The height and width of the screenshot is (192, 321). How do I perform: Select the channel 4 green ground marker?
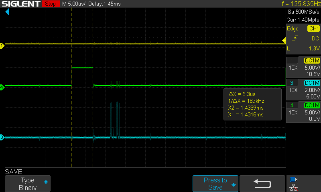tap(2, 87)
